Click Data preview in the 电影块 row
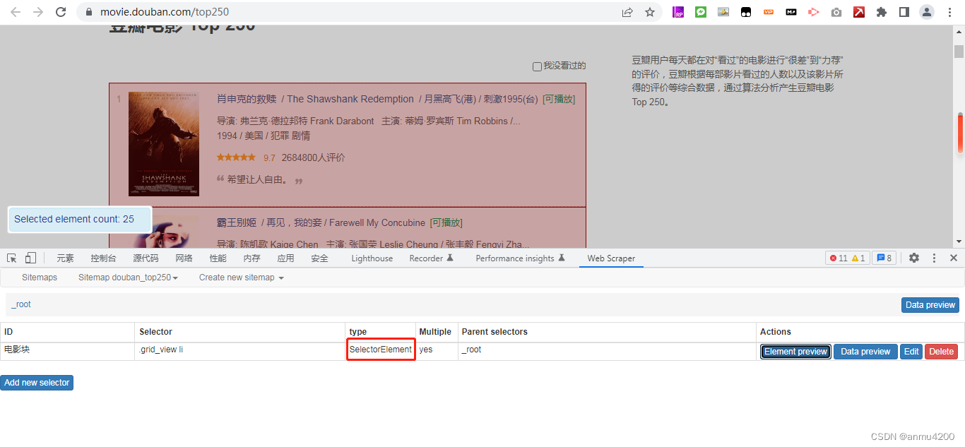The image size is (965, 447). (x=865, y=352)
